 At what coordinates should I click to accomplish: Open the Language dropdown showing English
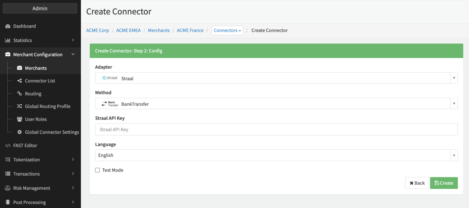276,155
